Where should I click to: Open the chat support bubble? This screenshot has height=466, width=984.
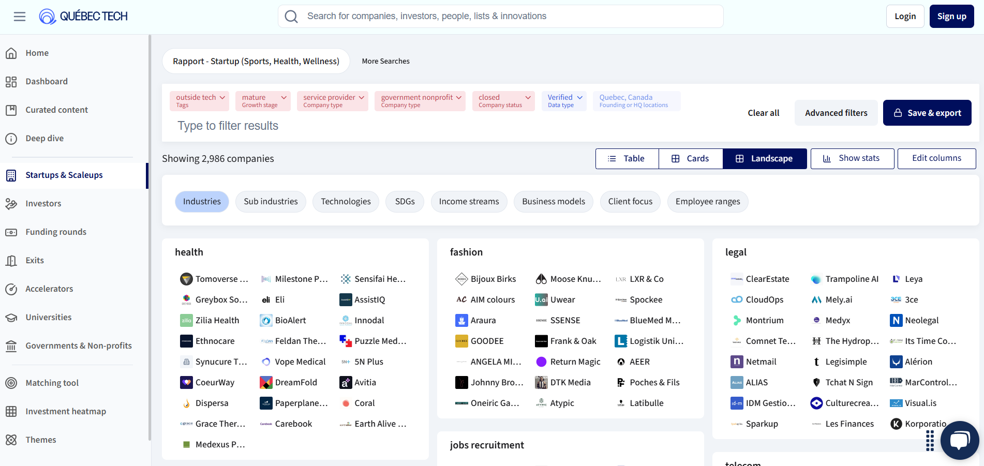pyautogui.click(x=960, y=440)
